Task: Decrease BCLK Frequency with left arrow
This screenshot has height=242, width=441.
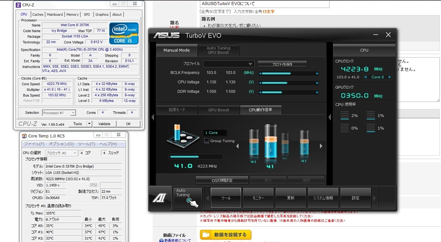Action: point(260,74)
